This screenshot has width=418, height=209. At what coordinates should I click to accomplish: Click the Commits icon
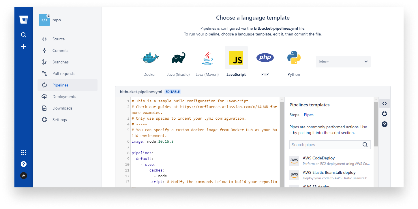44,50
